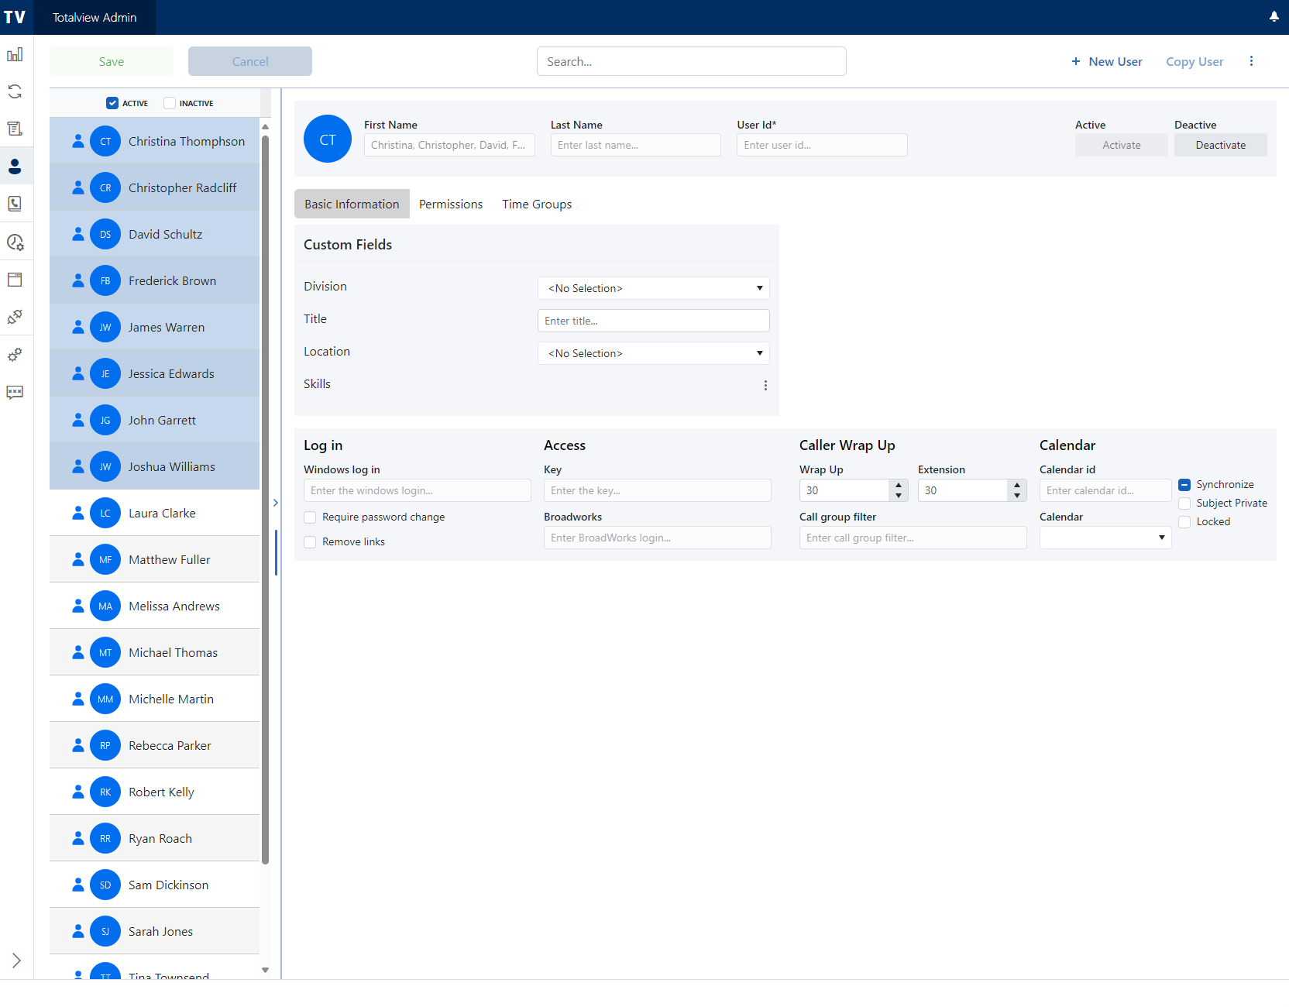1289x1007 pixels.
Task: Click the person icon beside Sam Dickinson
Action: coord(78,885)
